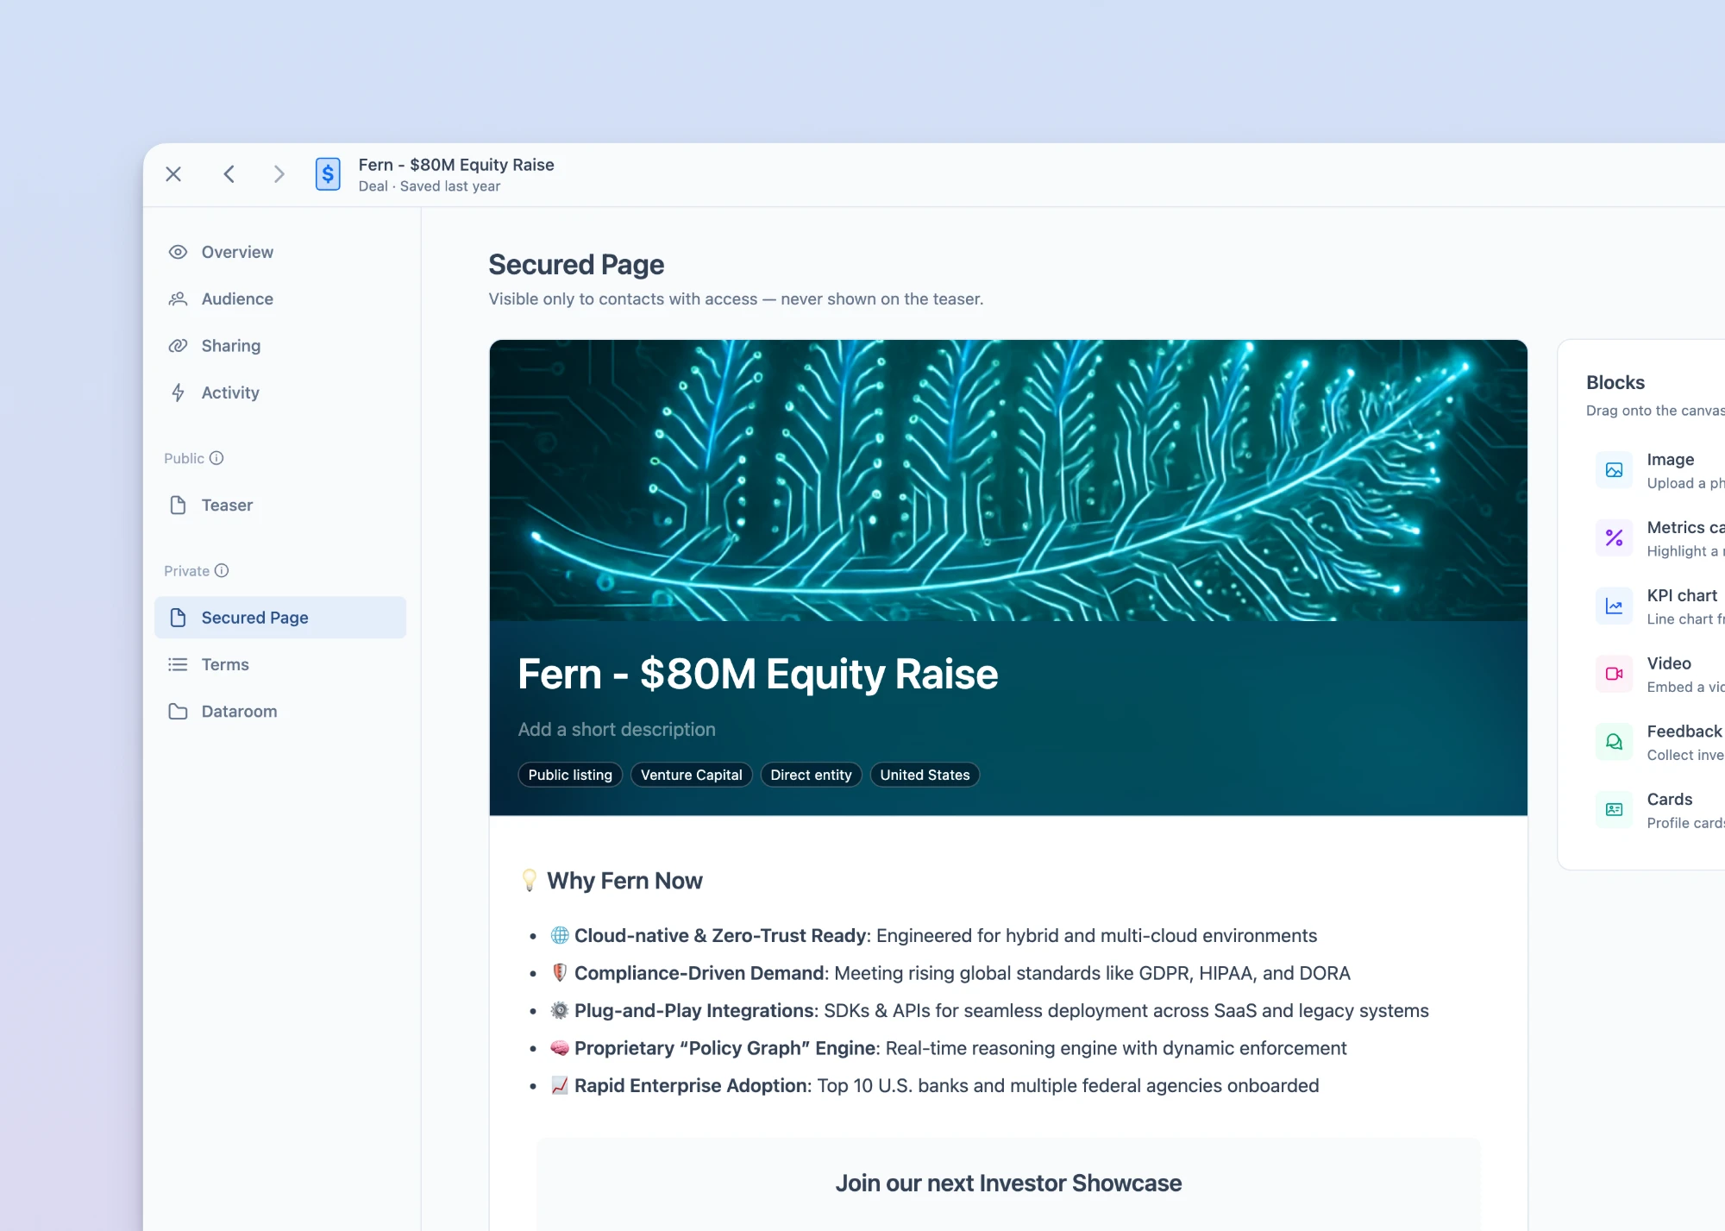Click the Feedback block icon
Viewport: 1725px width, 1231px height.
point(1614,742)
